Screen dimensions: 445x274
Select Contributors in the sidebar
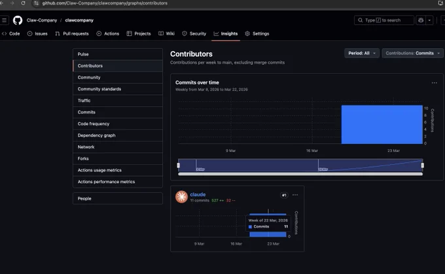pos(118,65)
